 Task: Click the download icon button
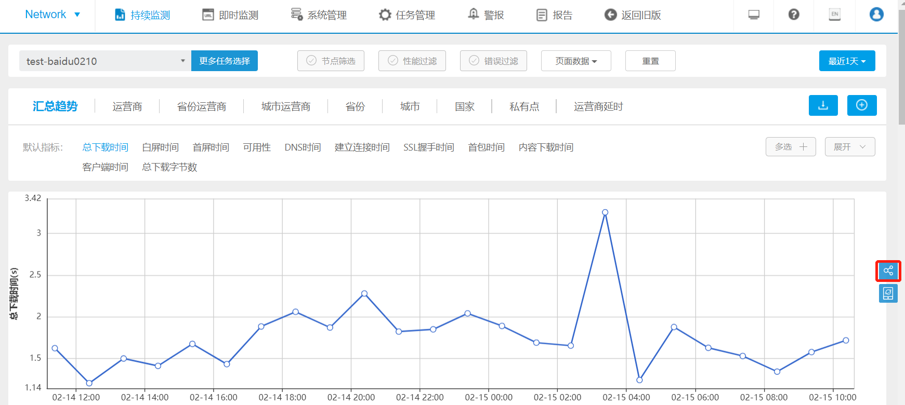[823, 105]
